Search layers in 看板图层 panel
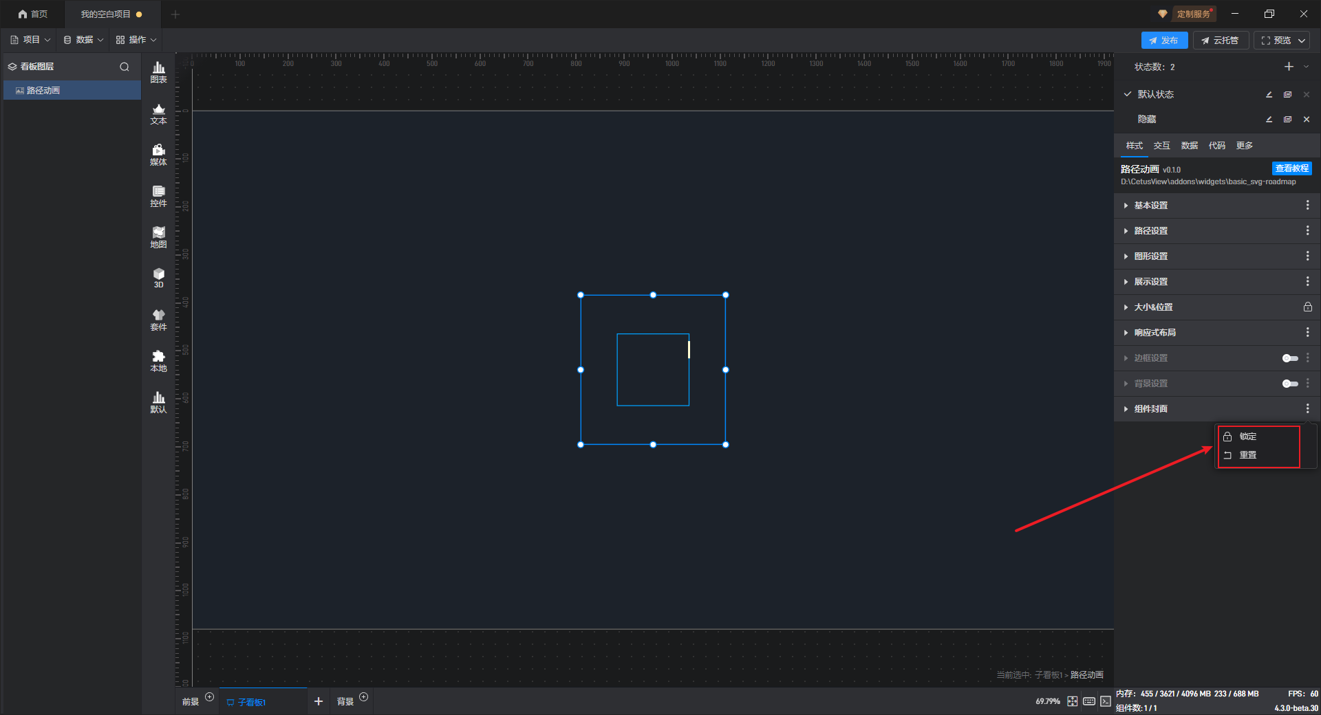Image resolution: width=1321 pixels, height=715 pixels. pos(125,67)
